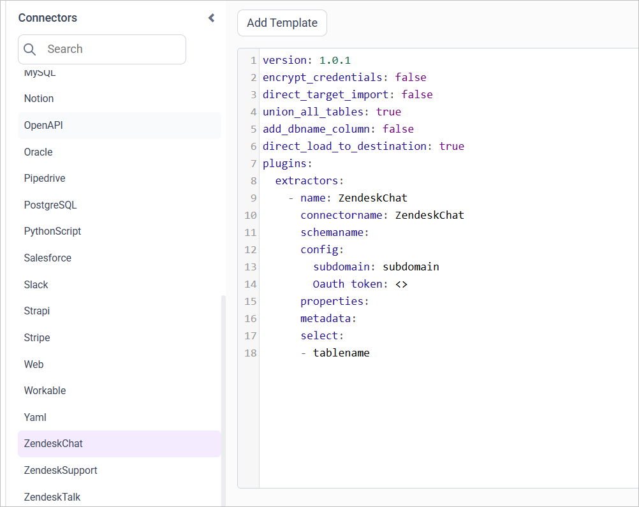
Task: Select the Yaml connector entry
Action: [34, 417]
